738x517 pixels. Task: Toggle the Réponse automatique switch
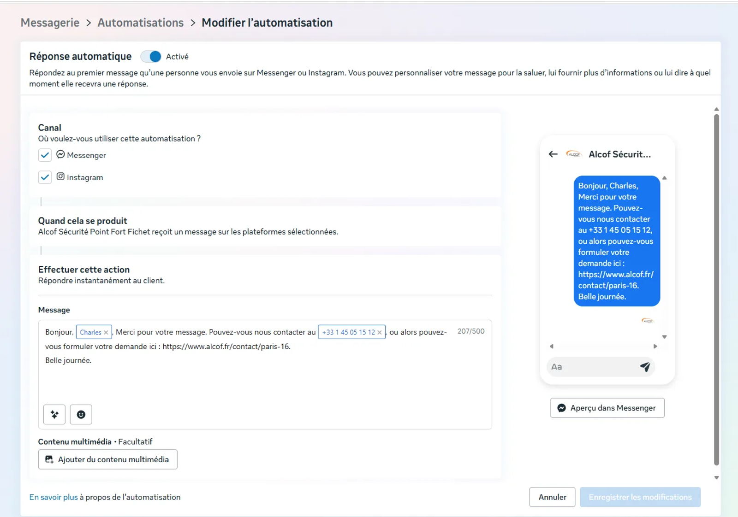coord(151,57)
